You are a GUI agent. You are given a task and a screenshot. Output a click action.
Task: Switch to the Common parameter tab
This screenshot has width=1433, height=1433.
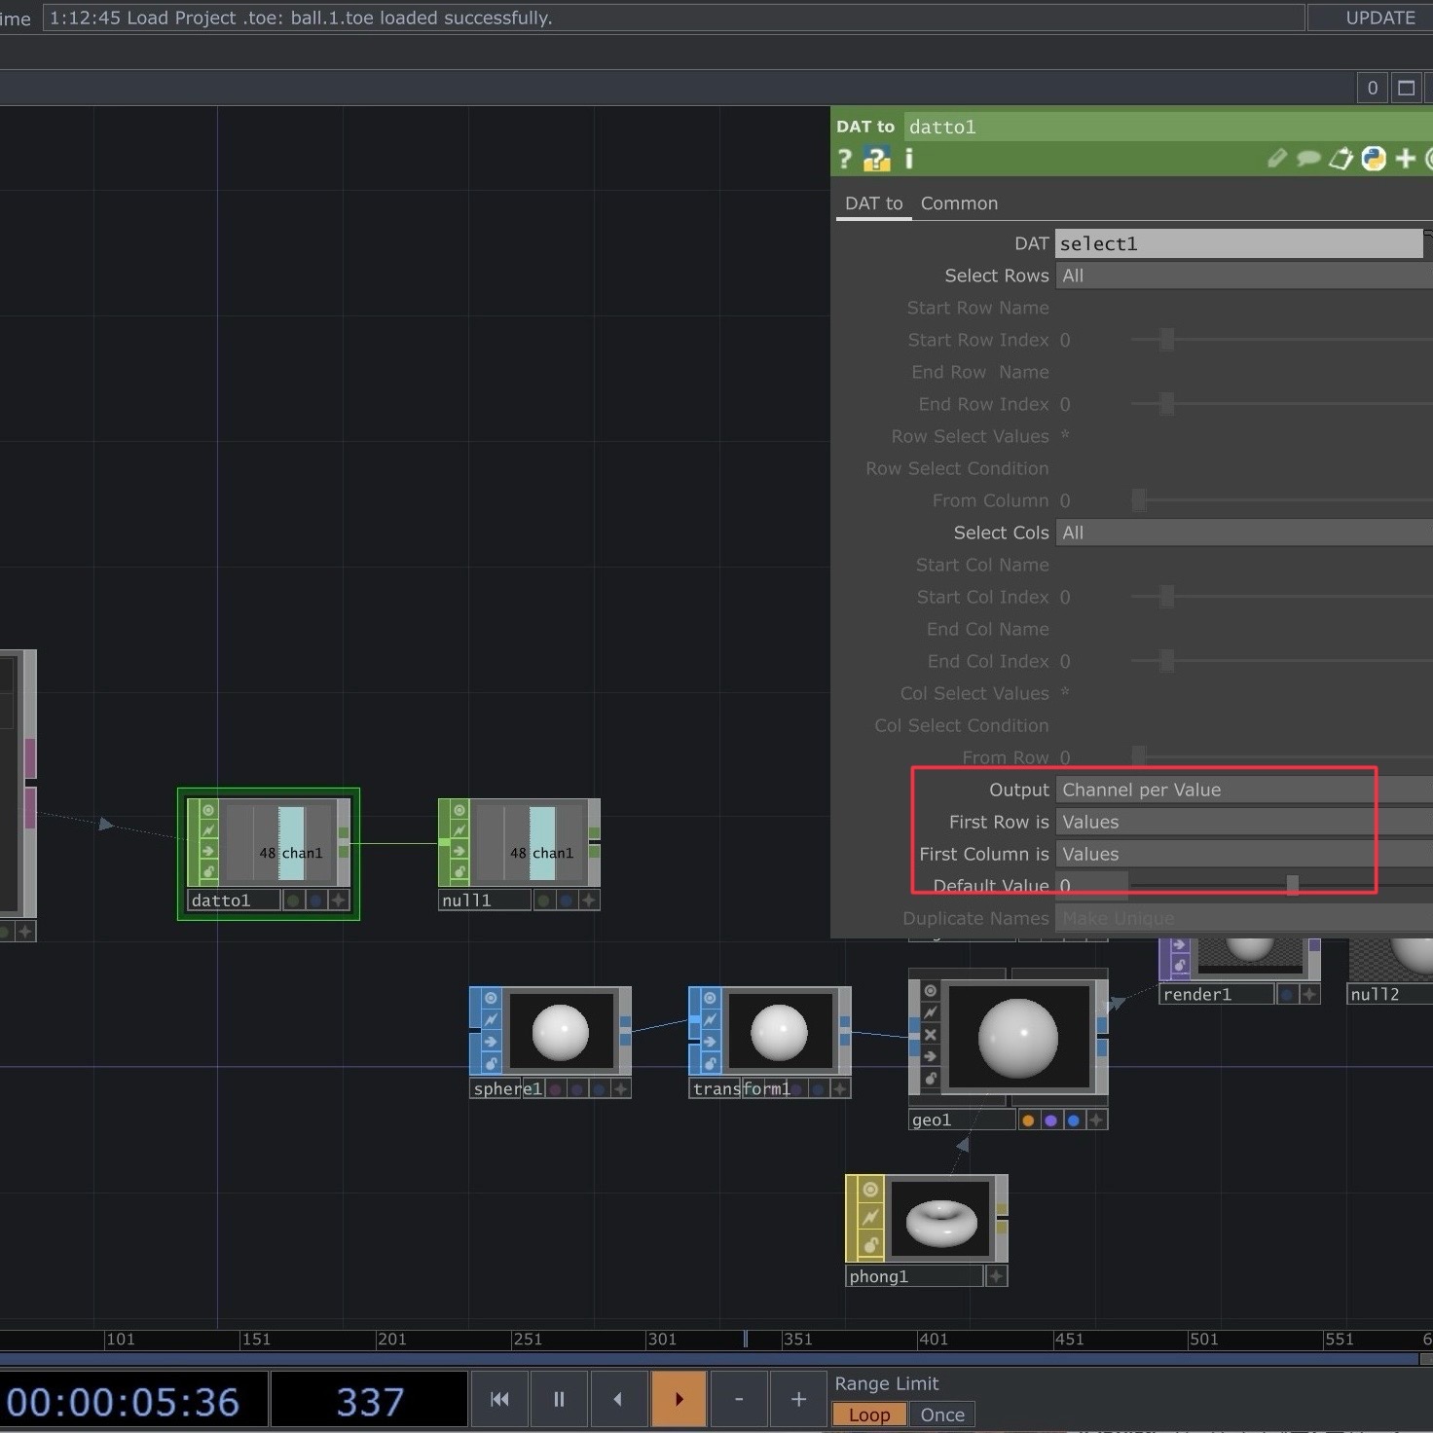pyautogui.click(x=959, y=203)
